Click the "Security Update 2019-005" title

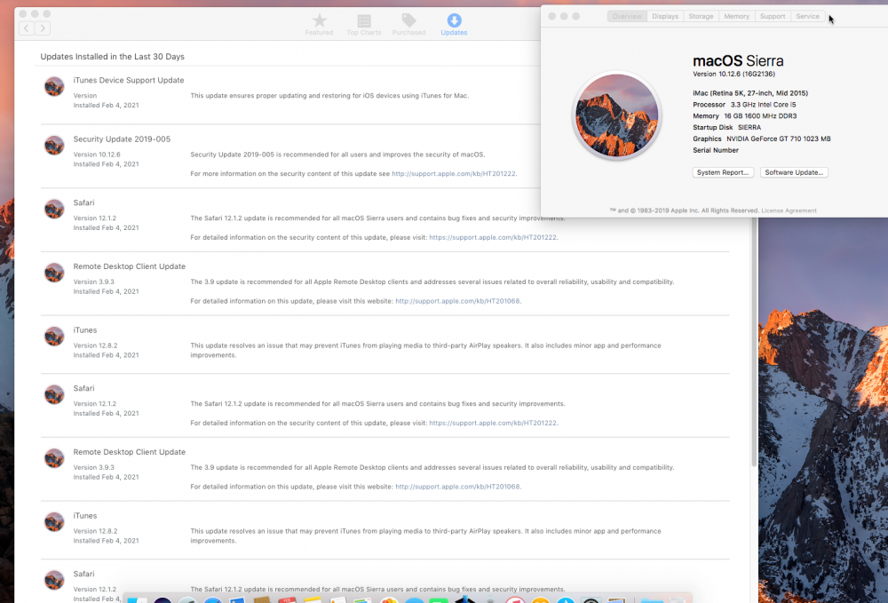point(122,139)
